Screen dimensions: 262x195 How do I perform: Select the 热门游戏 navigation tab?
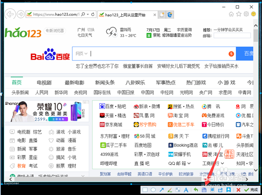coord(196,82)
